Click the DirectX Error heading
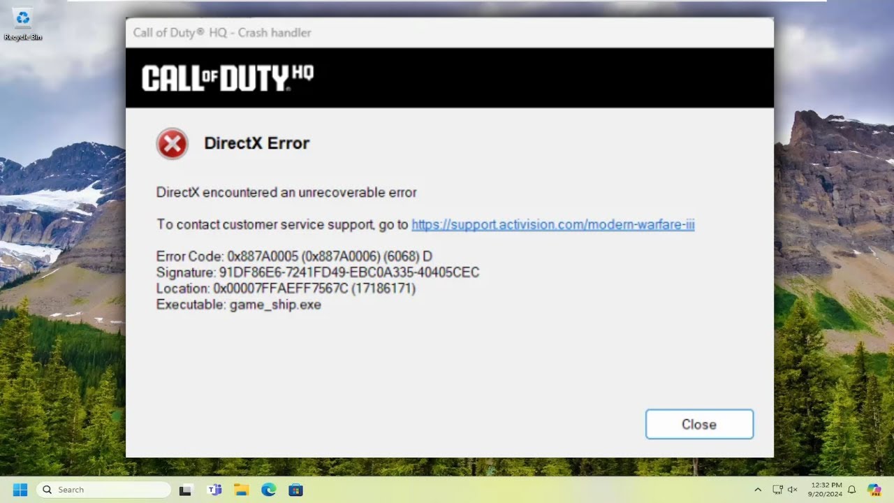The width and height of the screenshot is (894, 503). pyautogui.click(x=256, y=143)
